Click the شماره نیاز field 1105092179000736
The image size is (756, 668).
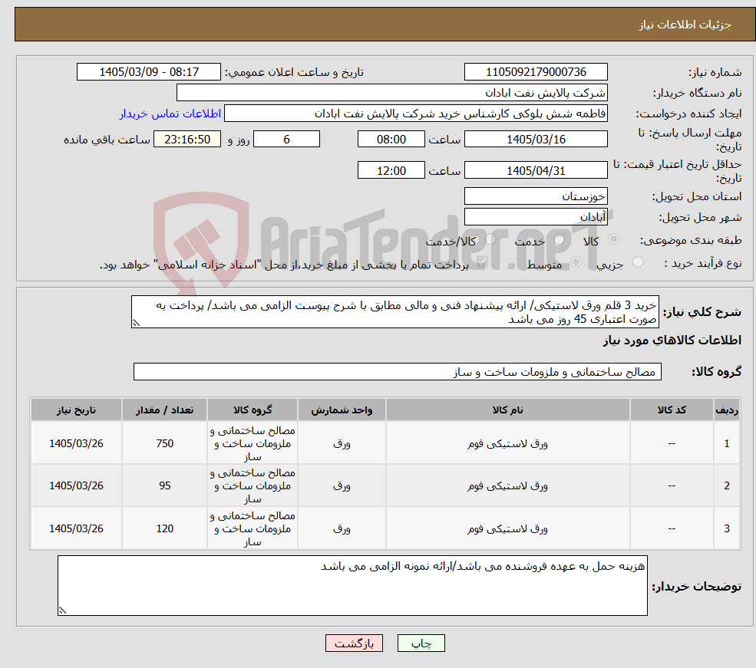(x=536, y=72)
